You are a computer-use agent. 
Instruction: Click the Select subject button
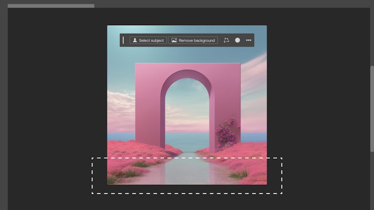pos(148,40)
